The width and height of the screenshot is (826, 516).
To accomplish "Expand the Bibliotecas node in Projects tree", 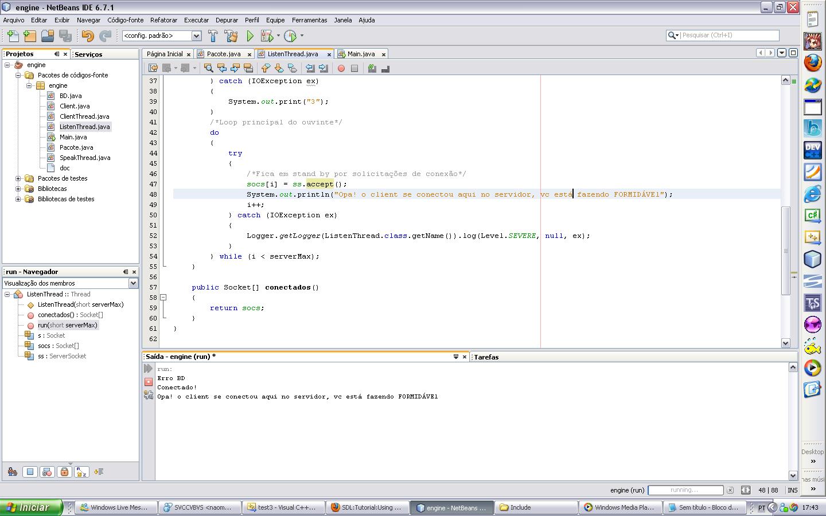I will (x=18, y=189).
